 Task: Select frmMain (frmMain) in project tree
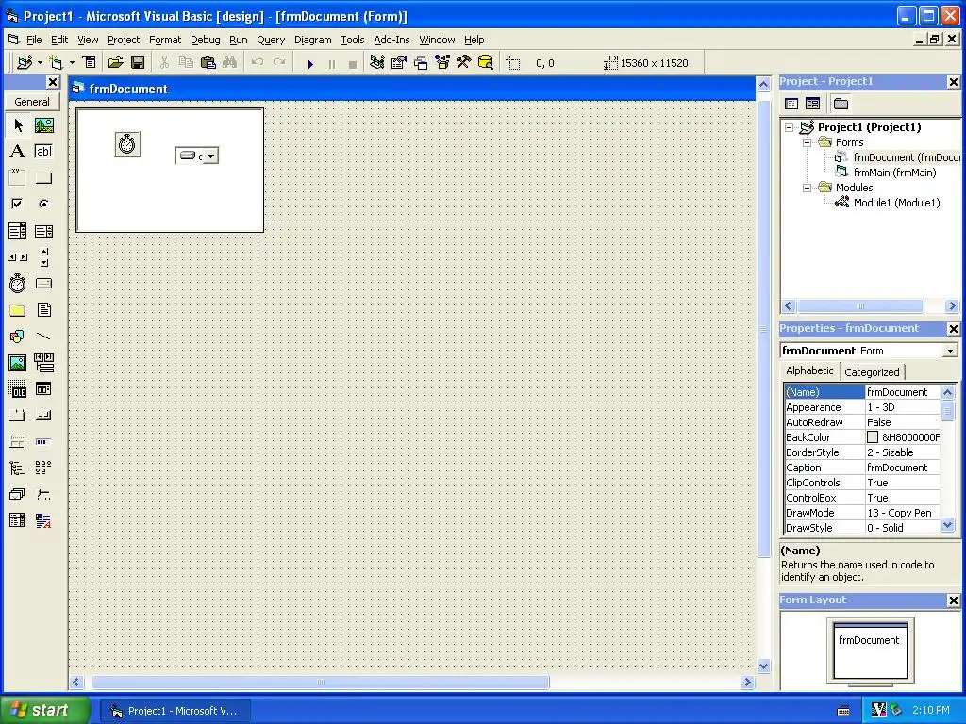(894, 173)
